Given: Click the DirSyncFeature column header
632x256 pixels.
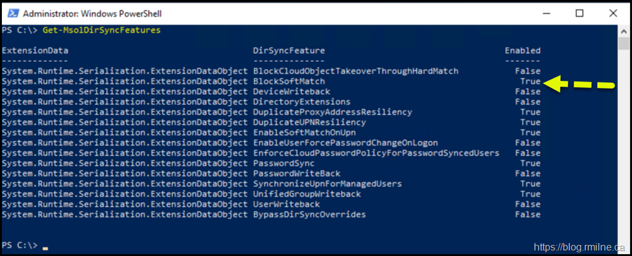Looking at the screenshot, I should [x=289, y=51].
